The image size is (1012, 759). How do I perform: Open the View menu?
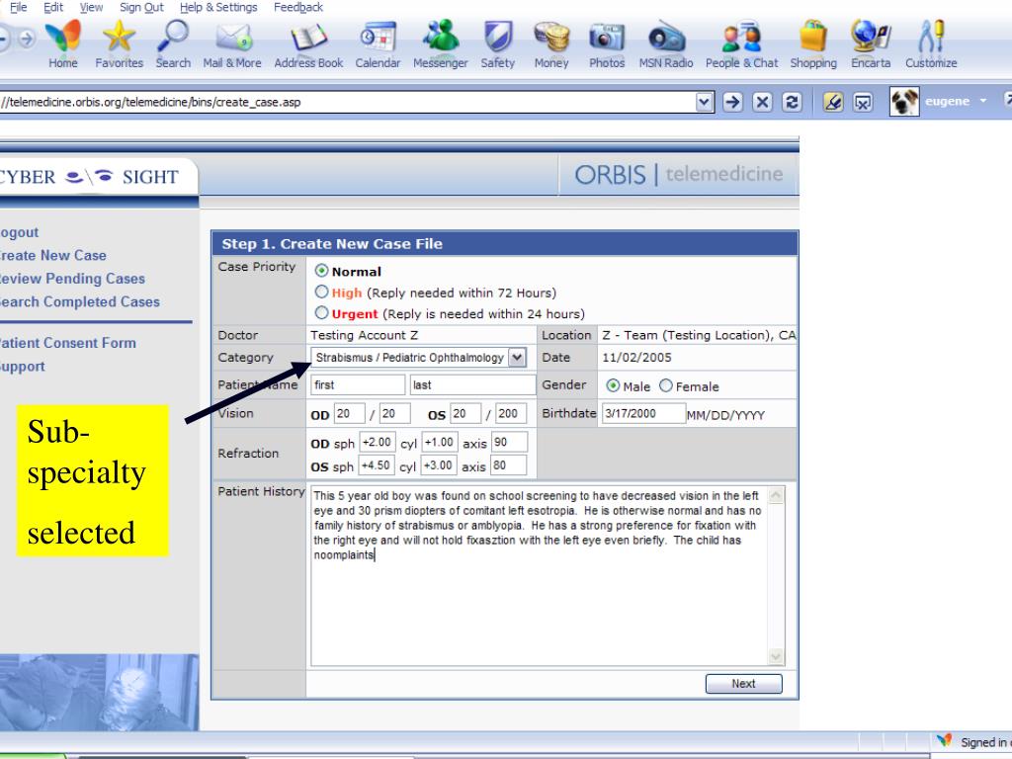91,7
